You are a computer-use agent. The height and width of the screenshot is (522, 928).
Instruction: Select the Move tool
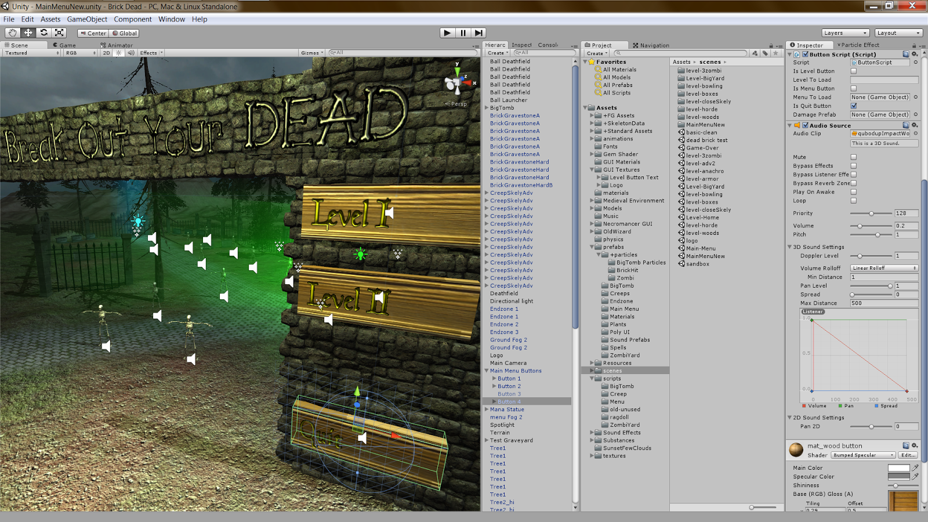[28, 33]
